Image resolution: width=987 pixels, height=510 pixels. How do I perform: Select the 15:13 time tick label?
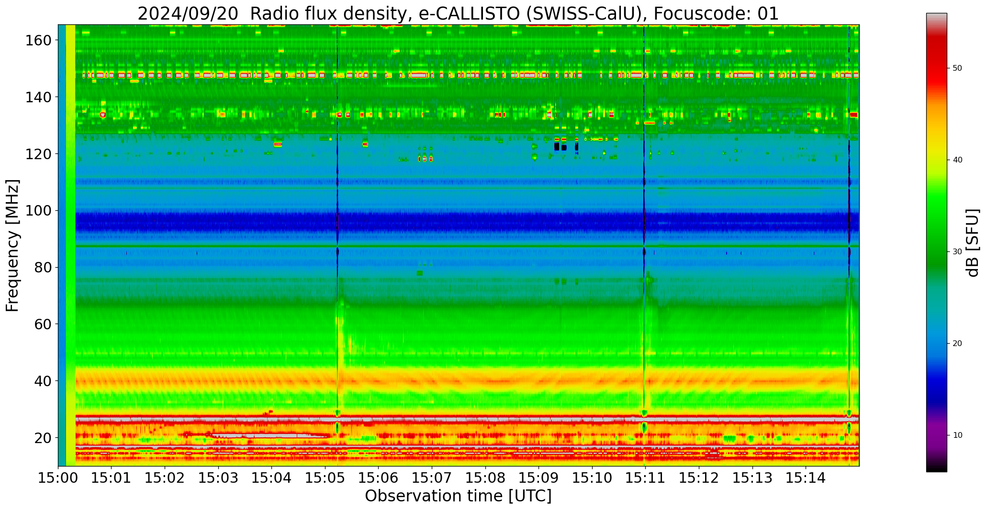tap(752, 478)
